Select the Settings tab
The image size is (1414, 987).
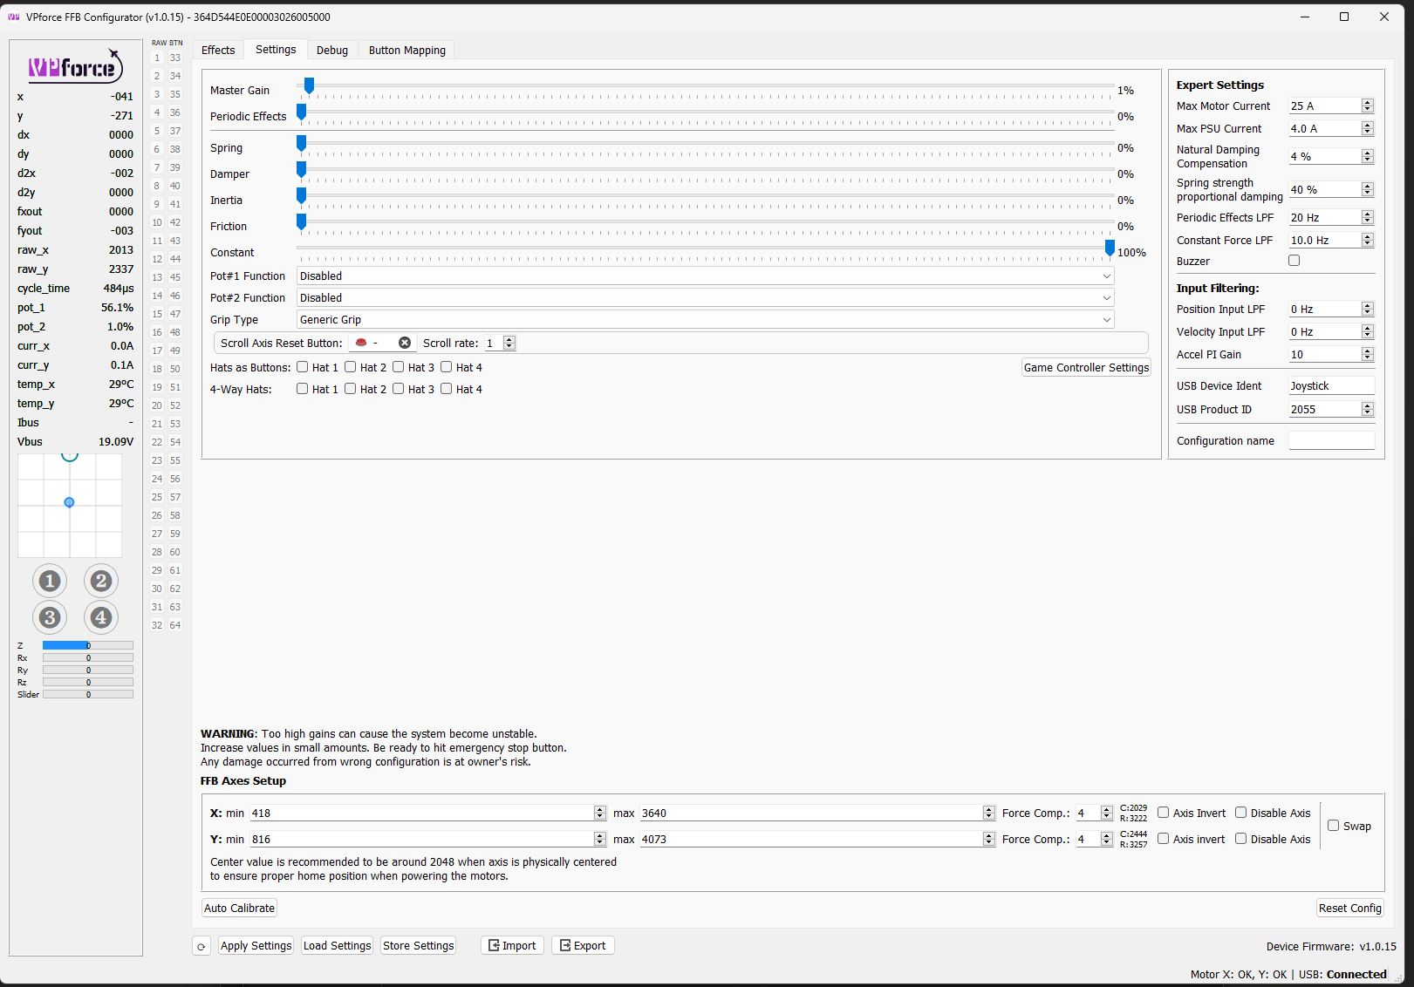pyautogui.click(x=276, y=50)
